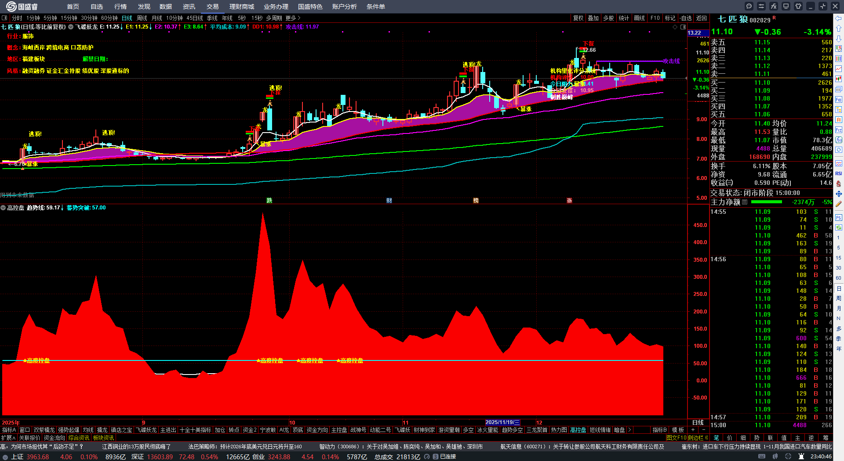The width and height of the screenshot is (844, 461).
Task: Open the 模板 template dropdown
Action: (x=678, y=430)
